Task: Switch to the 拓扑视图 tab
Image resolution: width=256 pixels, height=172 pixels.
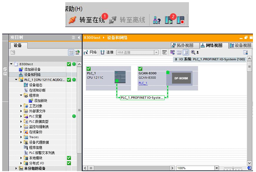Action: pyautogui.click(x=185, y=45)
